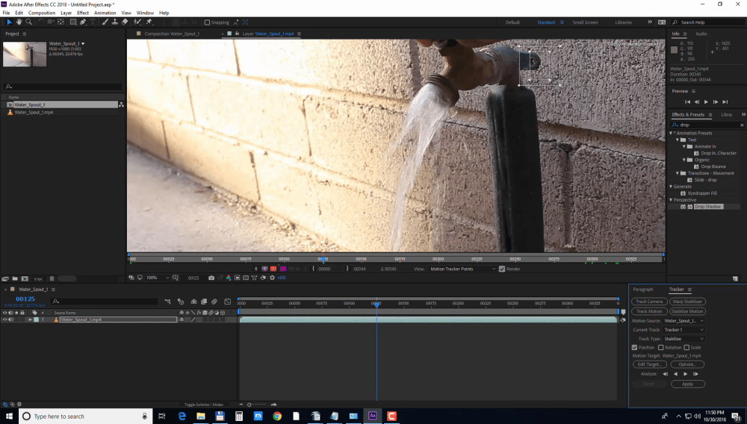Select the Hand tool

19,22
